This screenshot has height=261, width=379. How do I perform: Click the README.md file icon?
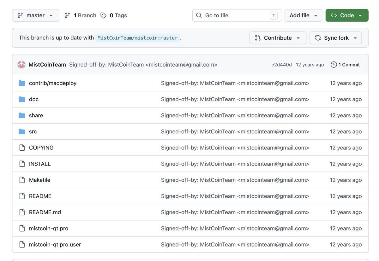pyautogui.click(x=22, y=212)
